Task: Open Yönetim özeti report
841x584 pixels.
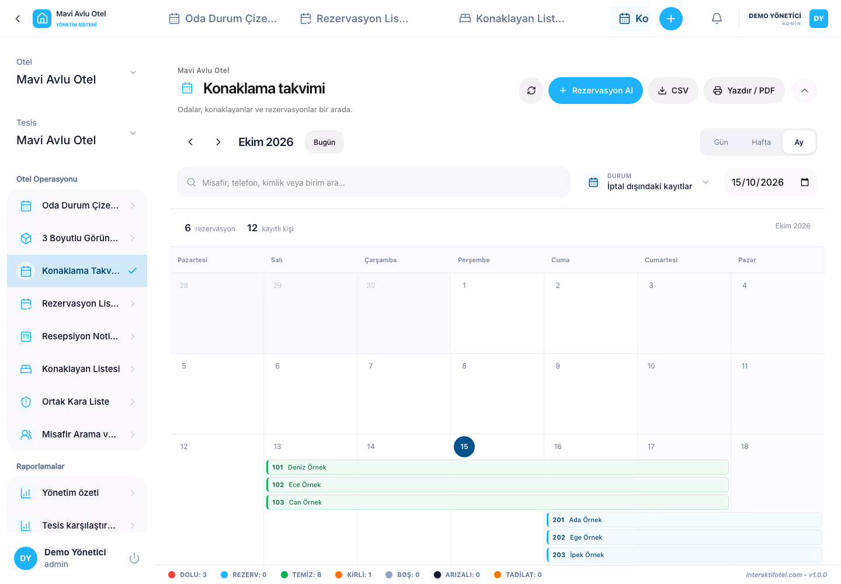Action: point(77,493)
